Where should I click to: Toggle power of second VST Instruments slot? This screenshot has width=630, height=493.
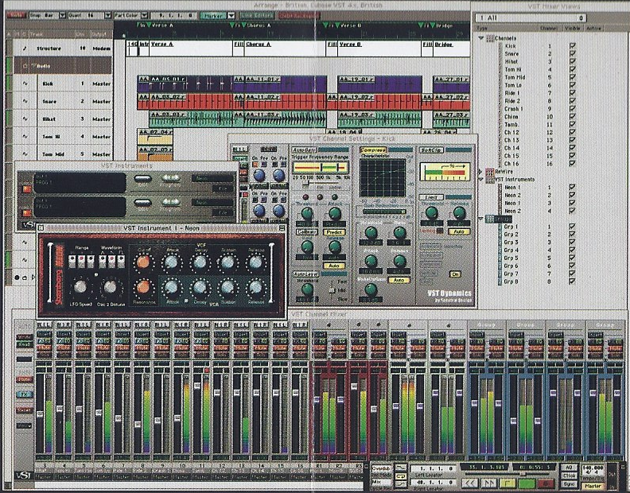[26, 212]
